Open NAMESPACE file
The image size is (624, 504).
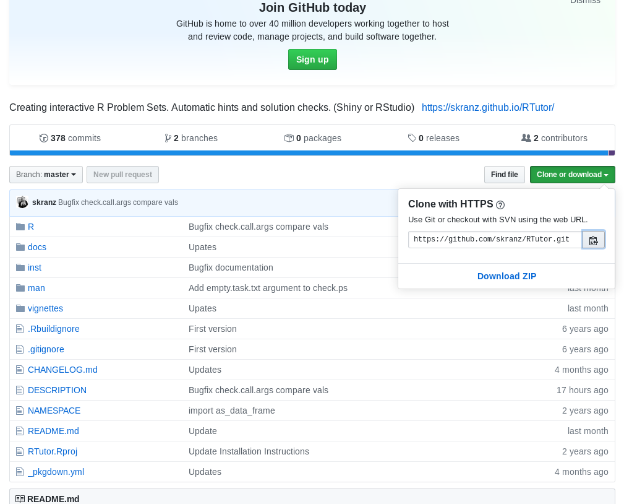[54, 411]
